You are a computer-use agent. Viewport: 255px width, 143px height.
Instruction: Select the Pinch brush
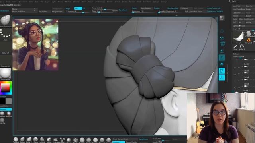pos(35,139)
